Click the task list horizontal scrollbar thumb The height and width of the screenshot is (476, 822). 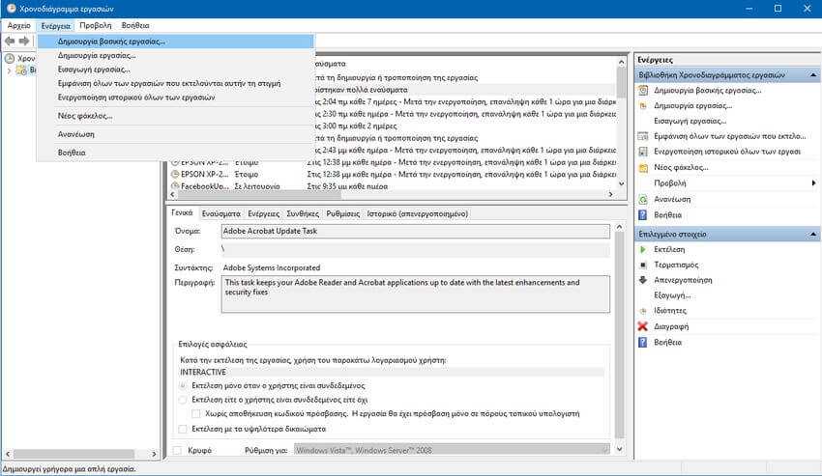pyautogui.click(x=259, y=194)
